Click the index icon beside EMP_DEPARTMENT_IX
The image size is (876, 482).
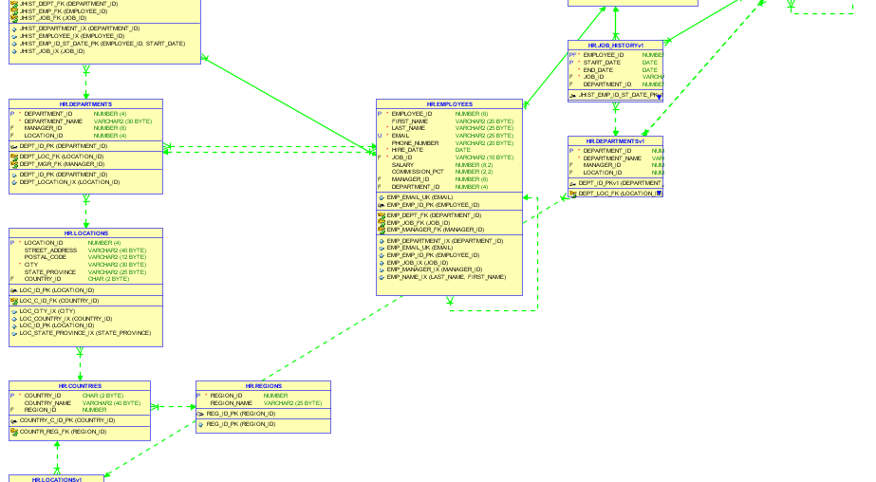point(382,241)
